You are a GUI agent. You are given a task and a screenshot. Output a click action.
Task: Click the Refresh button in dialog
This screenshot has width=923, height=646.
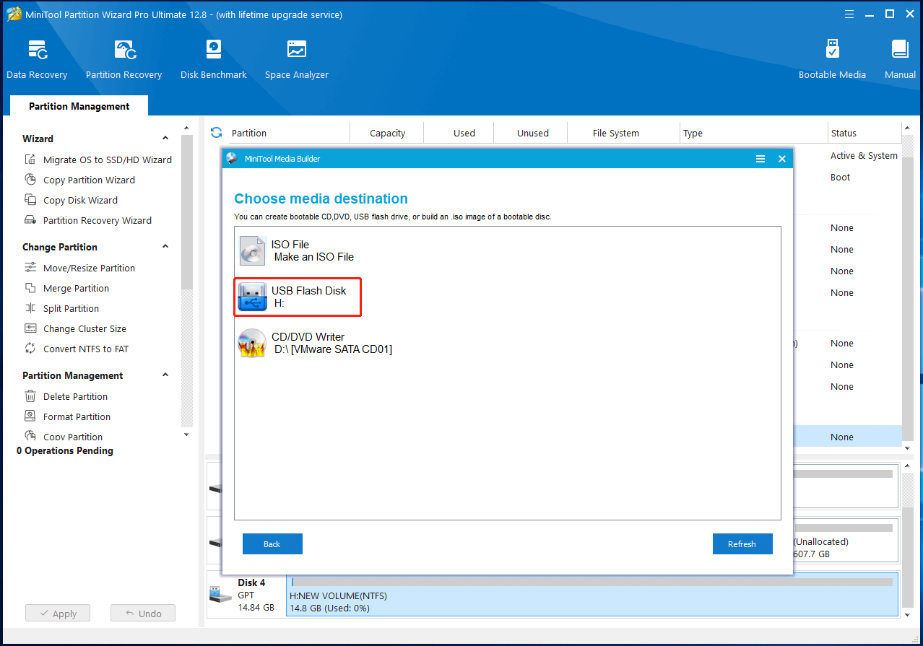pos(742,544)
